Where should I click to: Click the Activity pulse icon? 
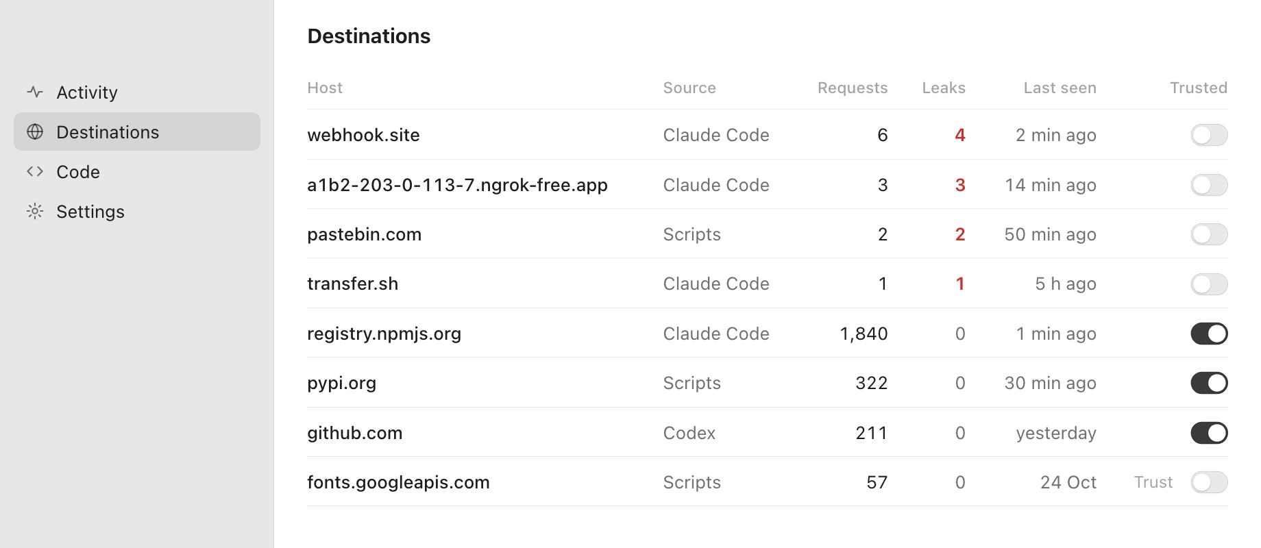(x=35, y=92)
